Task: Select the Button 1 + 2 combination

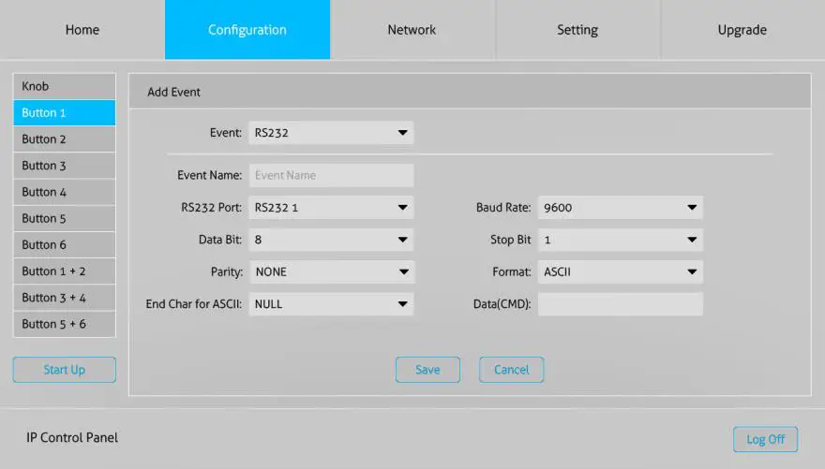Action: [x=64, y=271]
